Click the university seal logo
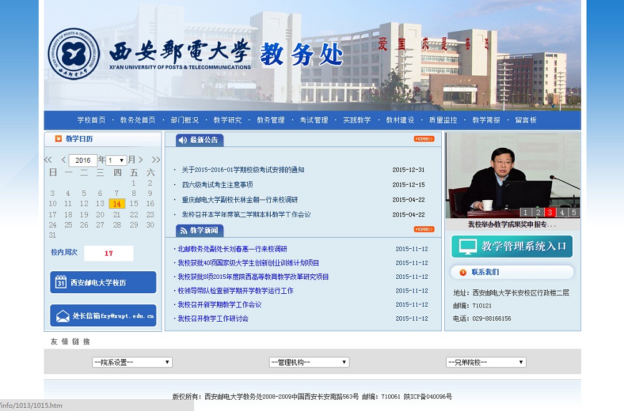The image size is (624, 411). point(74,54)
